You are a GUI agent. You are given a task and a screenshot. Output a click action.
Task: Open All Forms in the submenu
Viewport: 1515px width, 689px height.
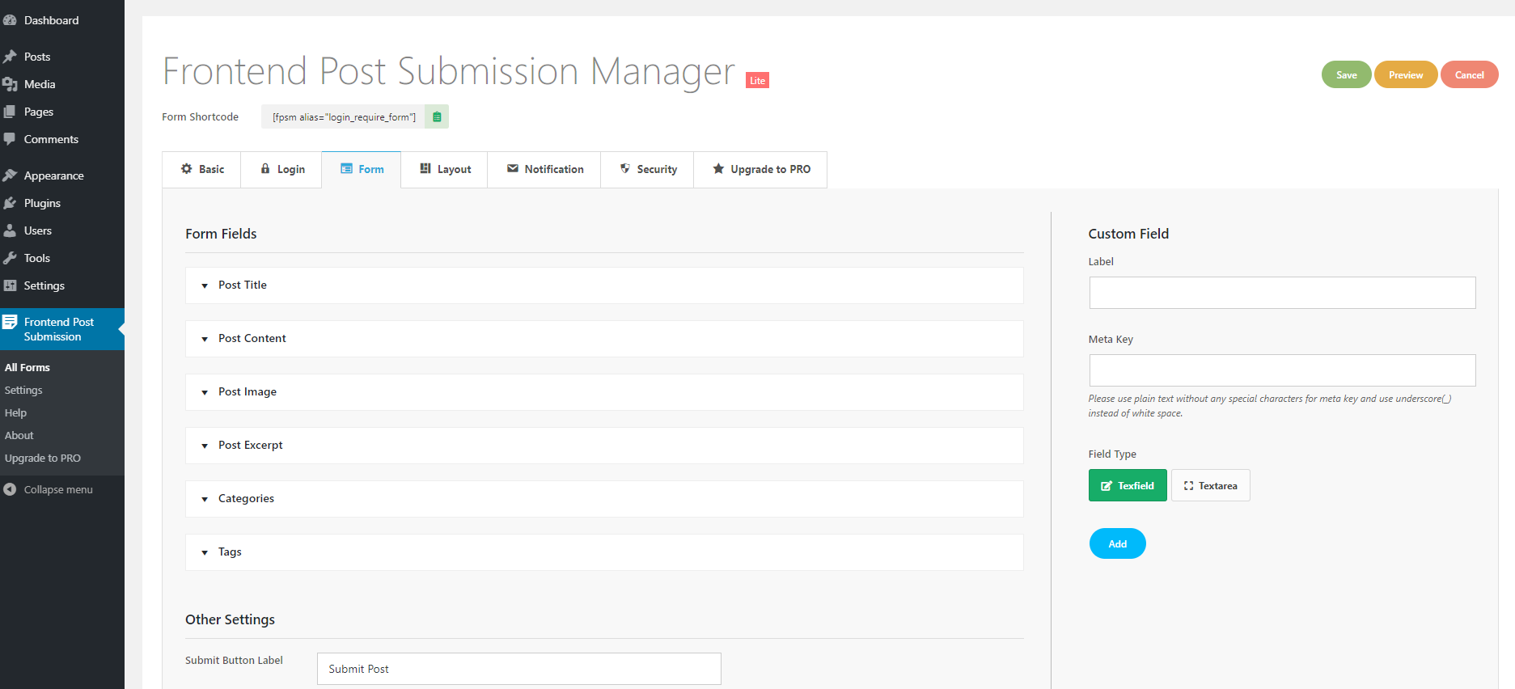(28, 367)
